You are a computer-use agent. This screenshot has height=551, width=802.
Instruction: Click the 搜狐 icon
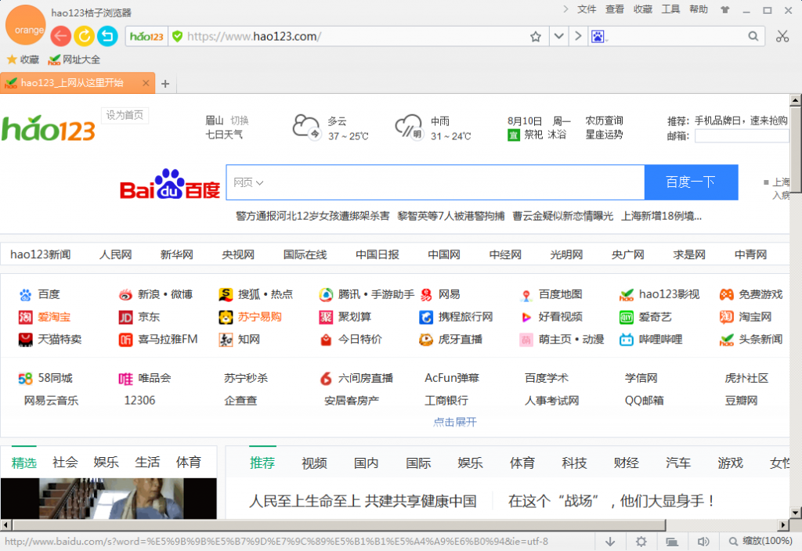point(226,295)
